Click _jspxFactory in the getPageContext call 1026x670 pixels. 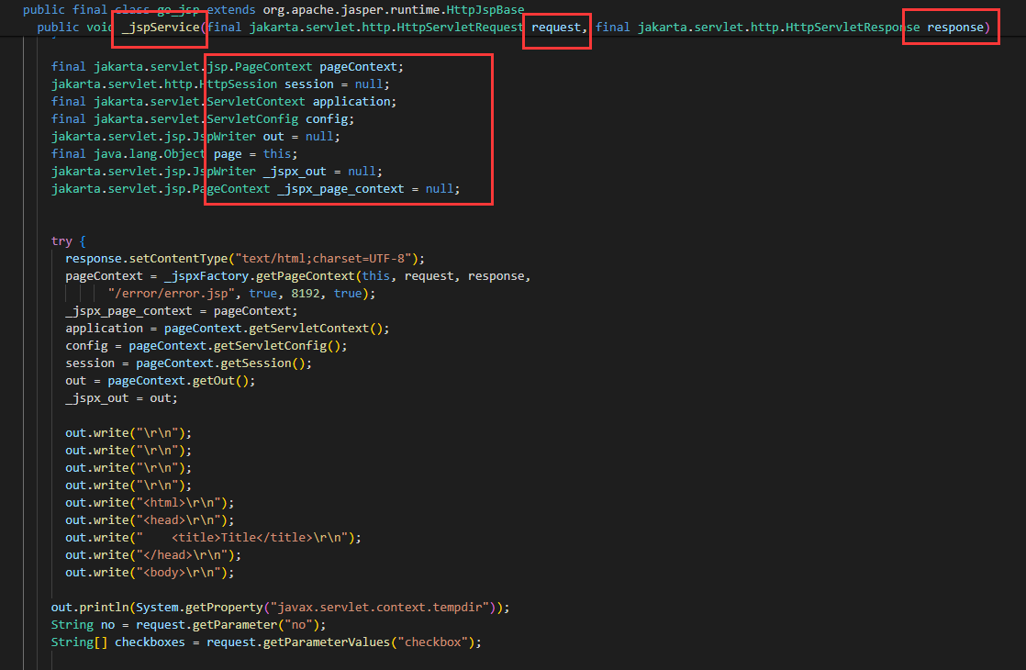tap(206, 276)
